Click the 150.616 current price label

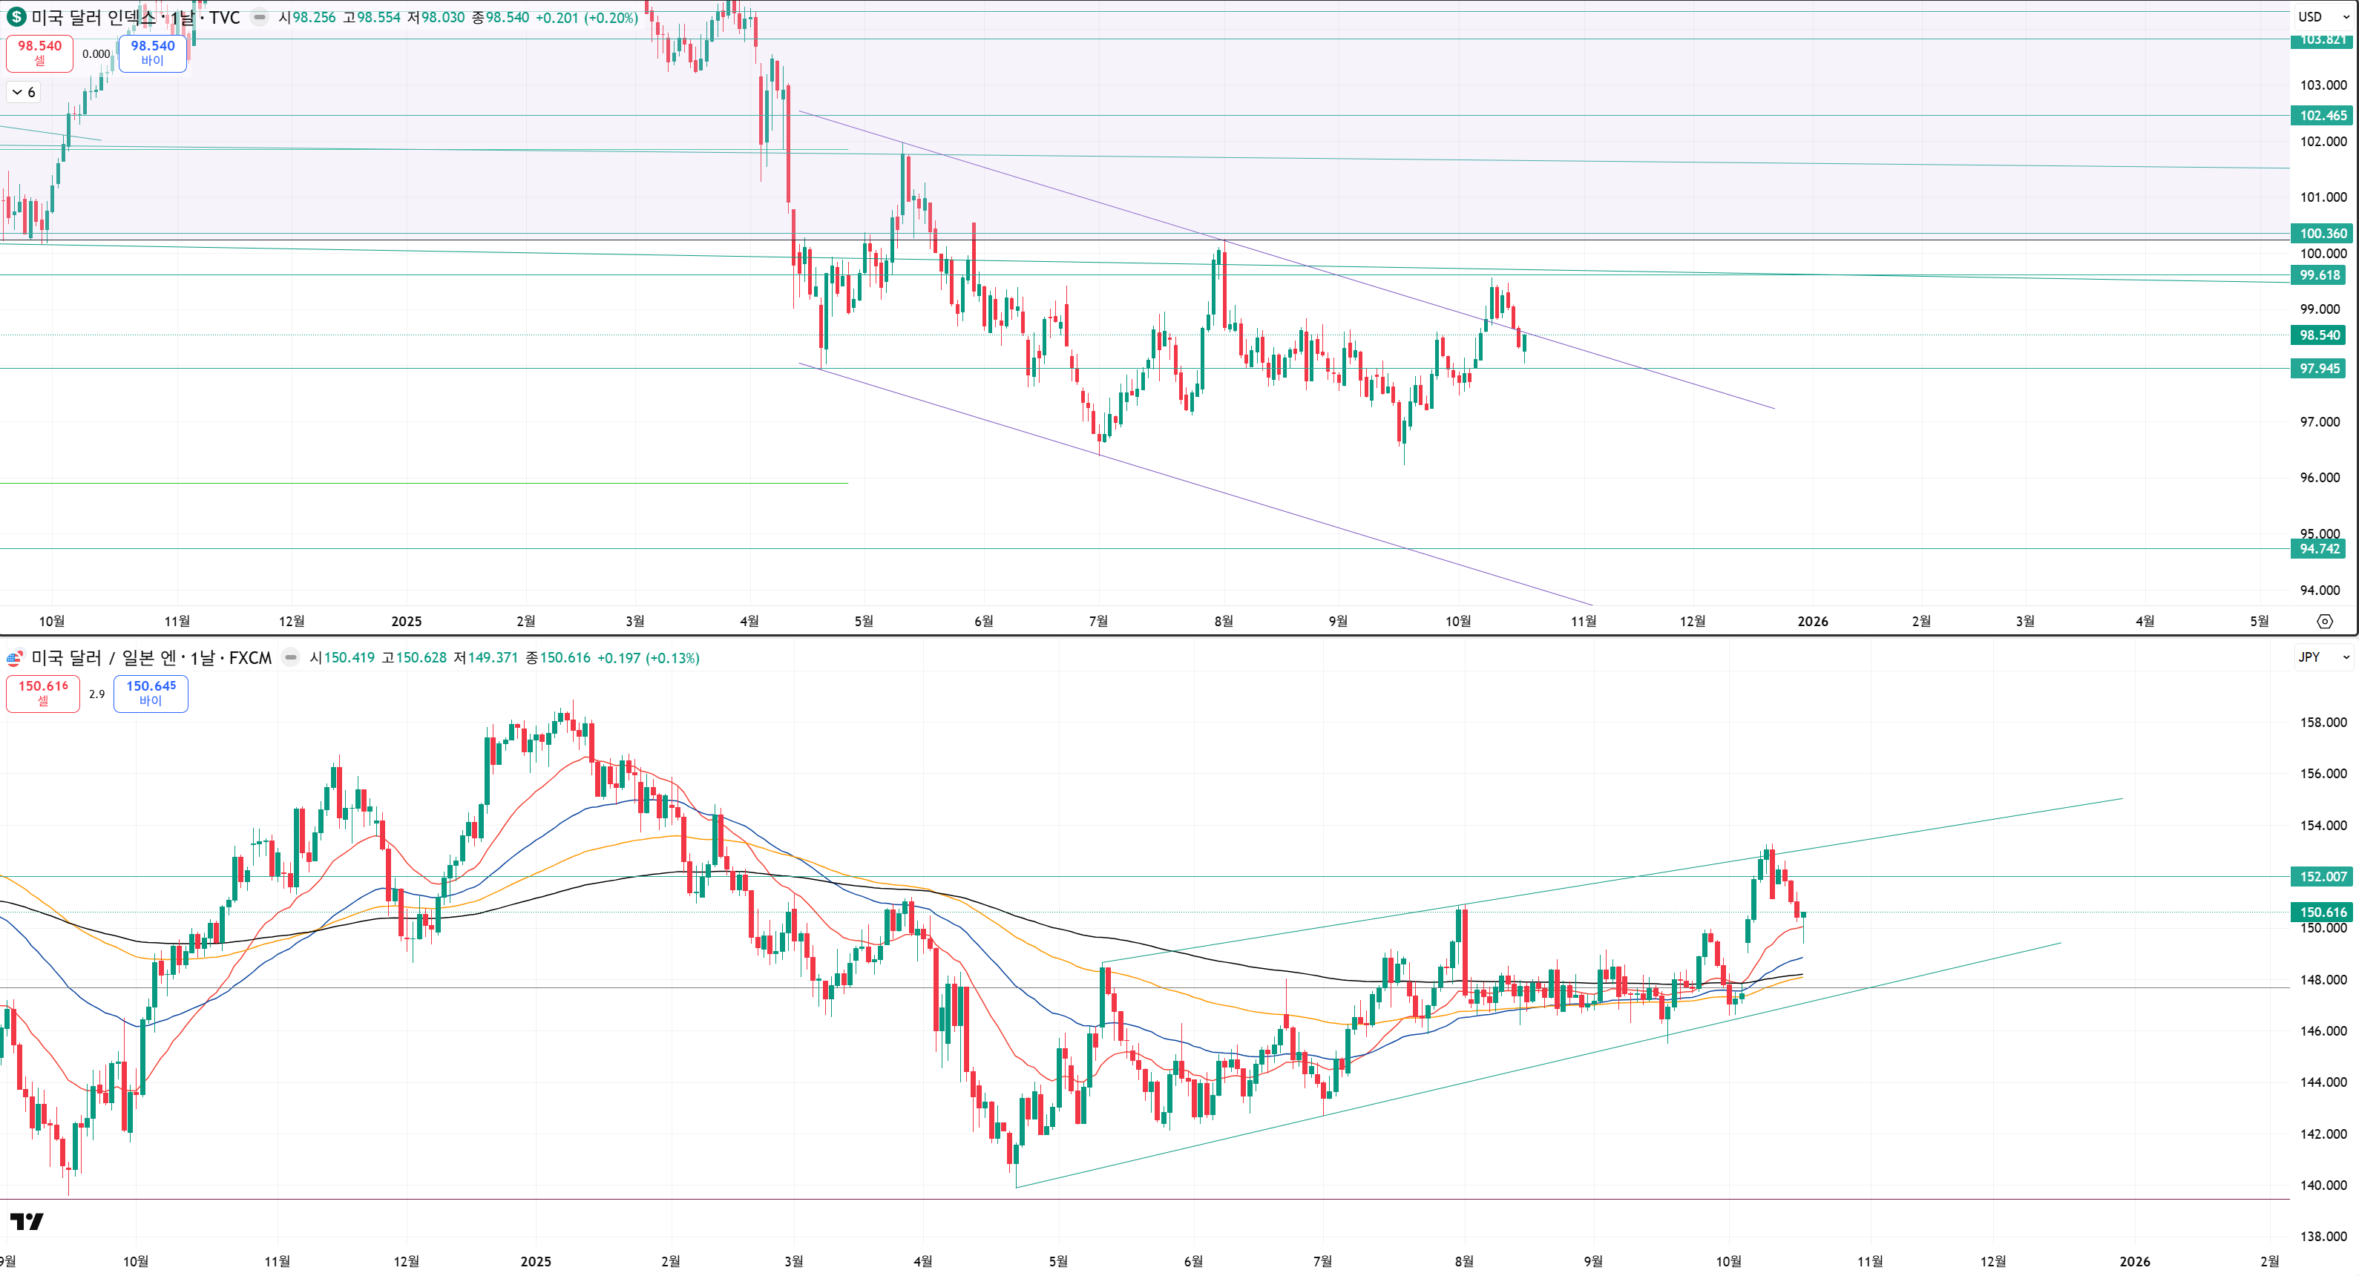[x=2323, y=912]
